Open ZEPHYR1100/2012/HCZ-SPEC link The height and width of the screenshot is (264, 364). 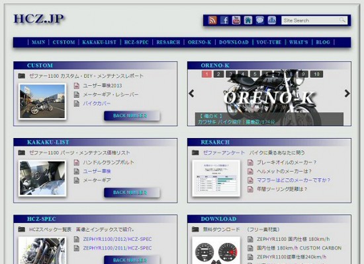[x=117, y=239]
